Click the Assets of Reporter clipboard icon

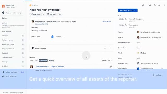138,69
